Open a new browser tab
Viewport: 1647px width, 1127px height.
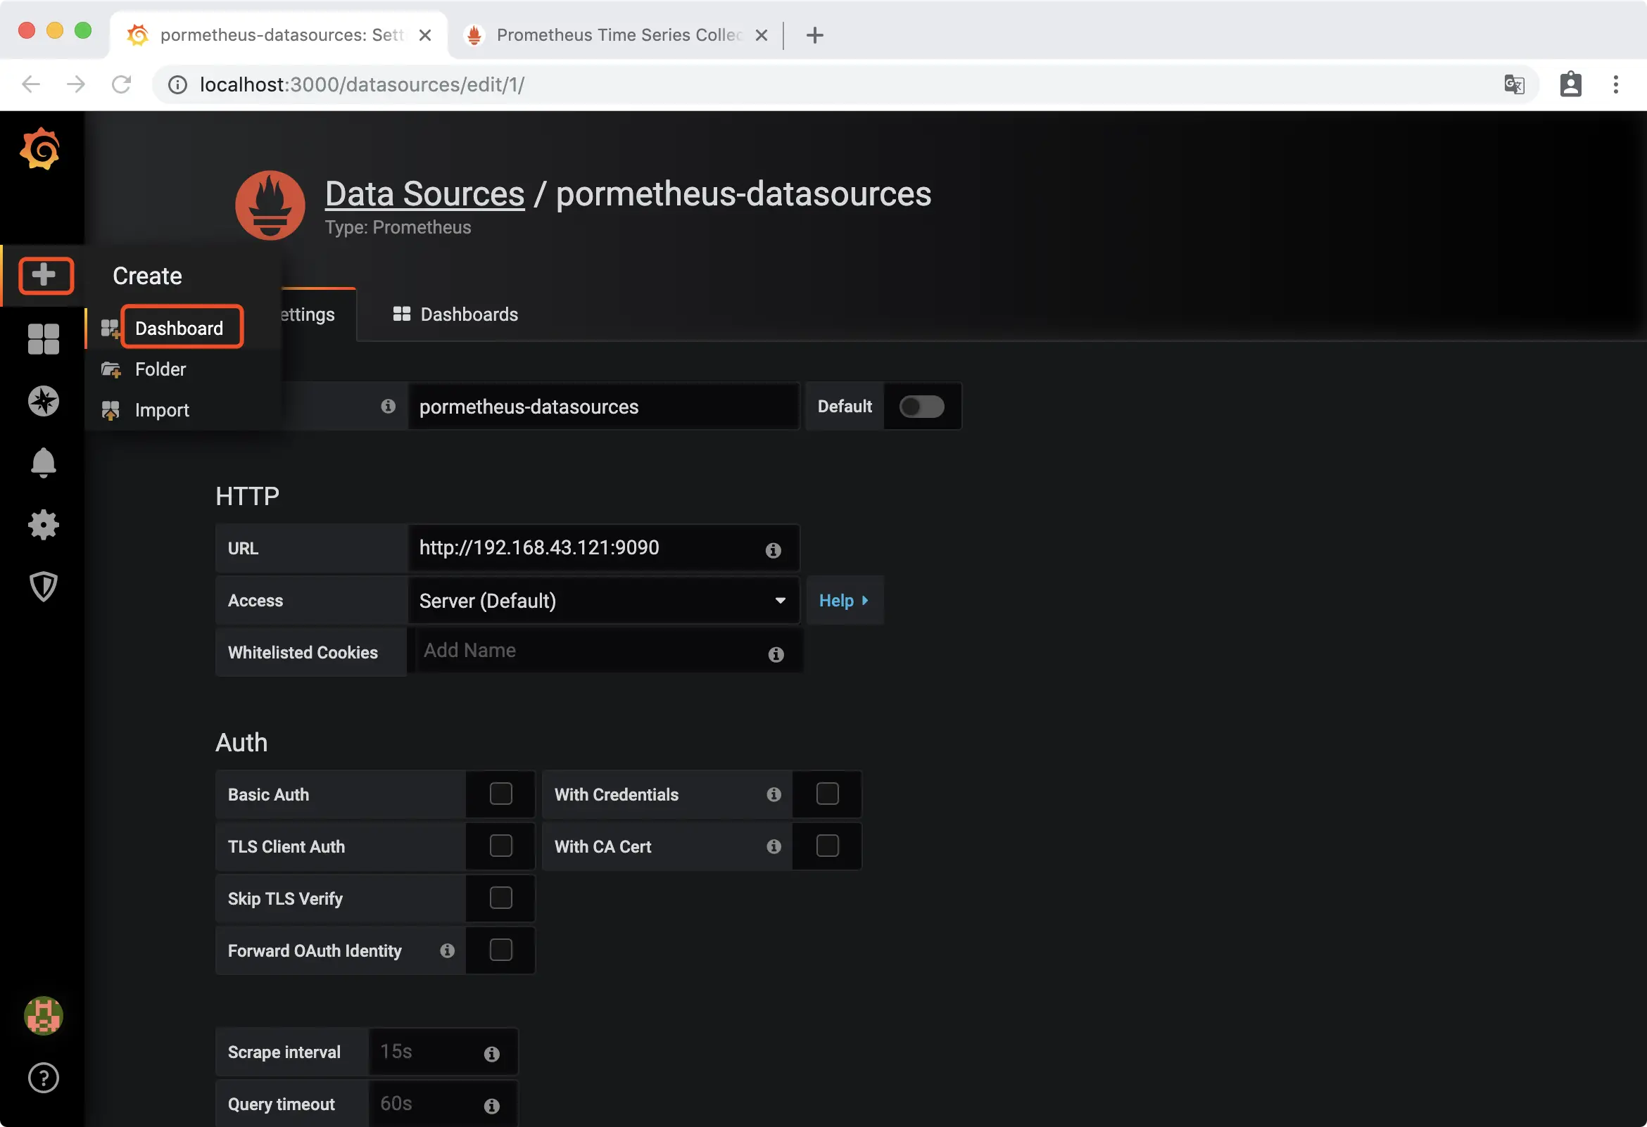coord(815,34)
